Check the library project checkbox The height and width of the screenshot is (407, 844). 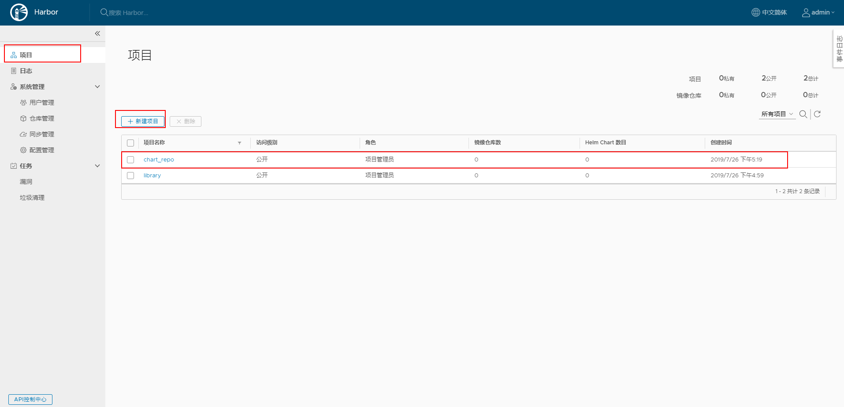[130, 175]
